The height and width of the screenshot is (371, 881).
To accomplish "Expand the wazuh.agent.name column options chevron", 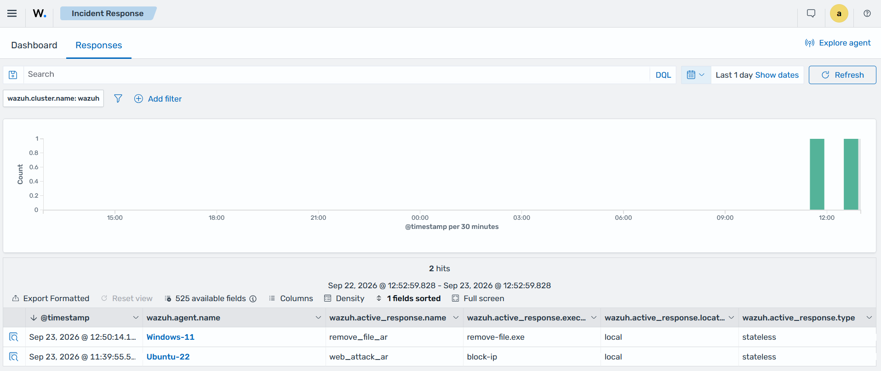I will pos(318,318).
